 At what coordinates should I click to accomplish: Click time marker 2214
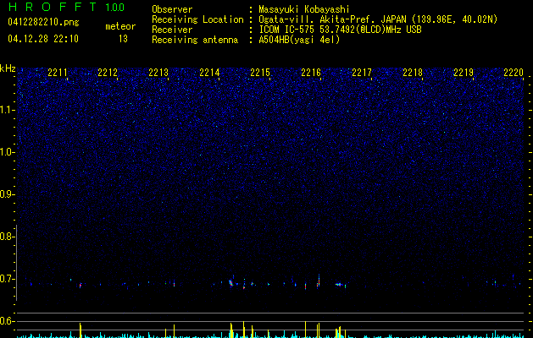[x=209, y=73]
